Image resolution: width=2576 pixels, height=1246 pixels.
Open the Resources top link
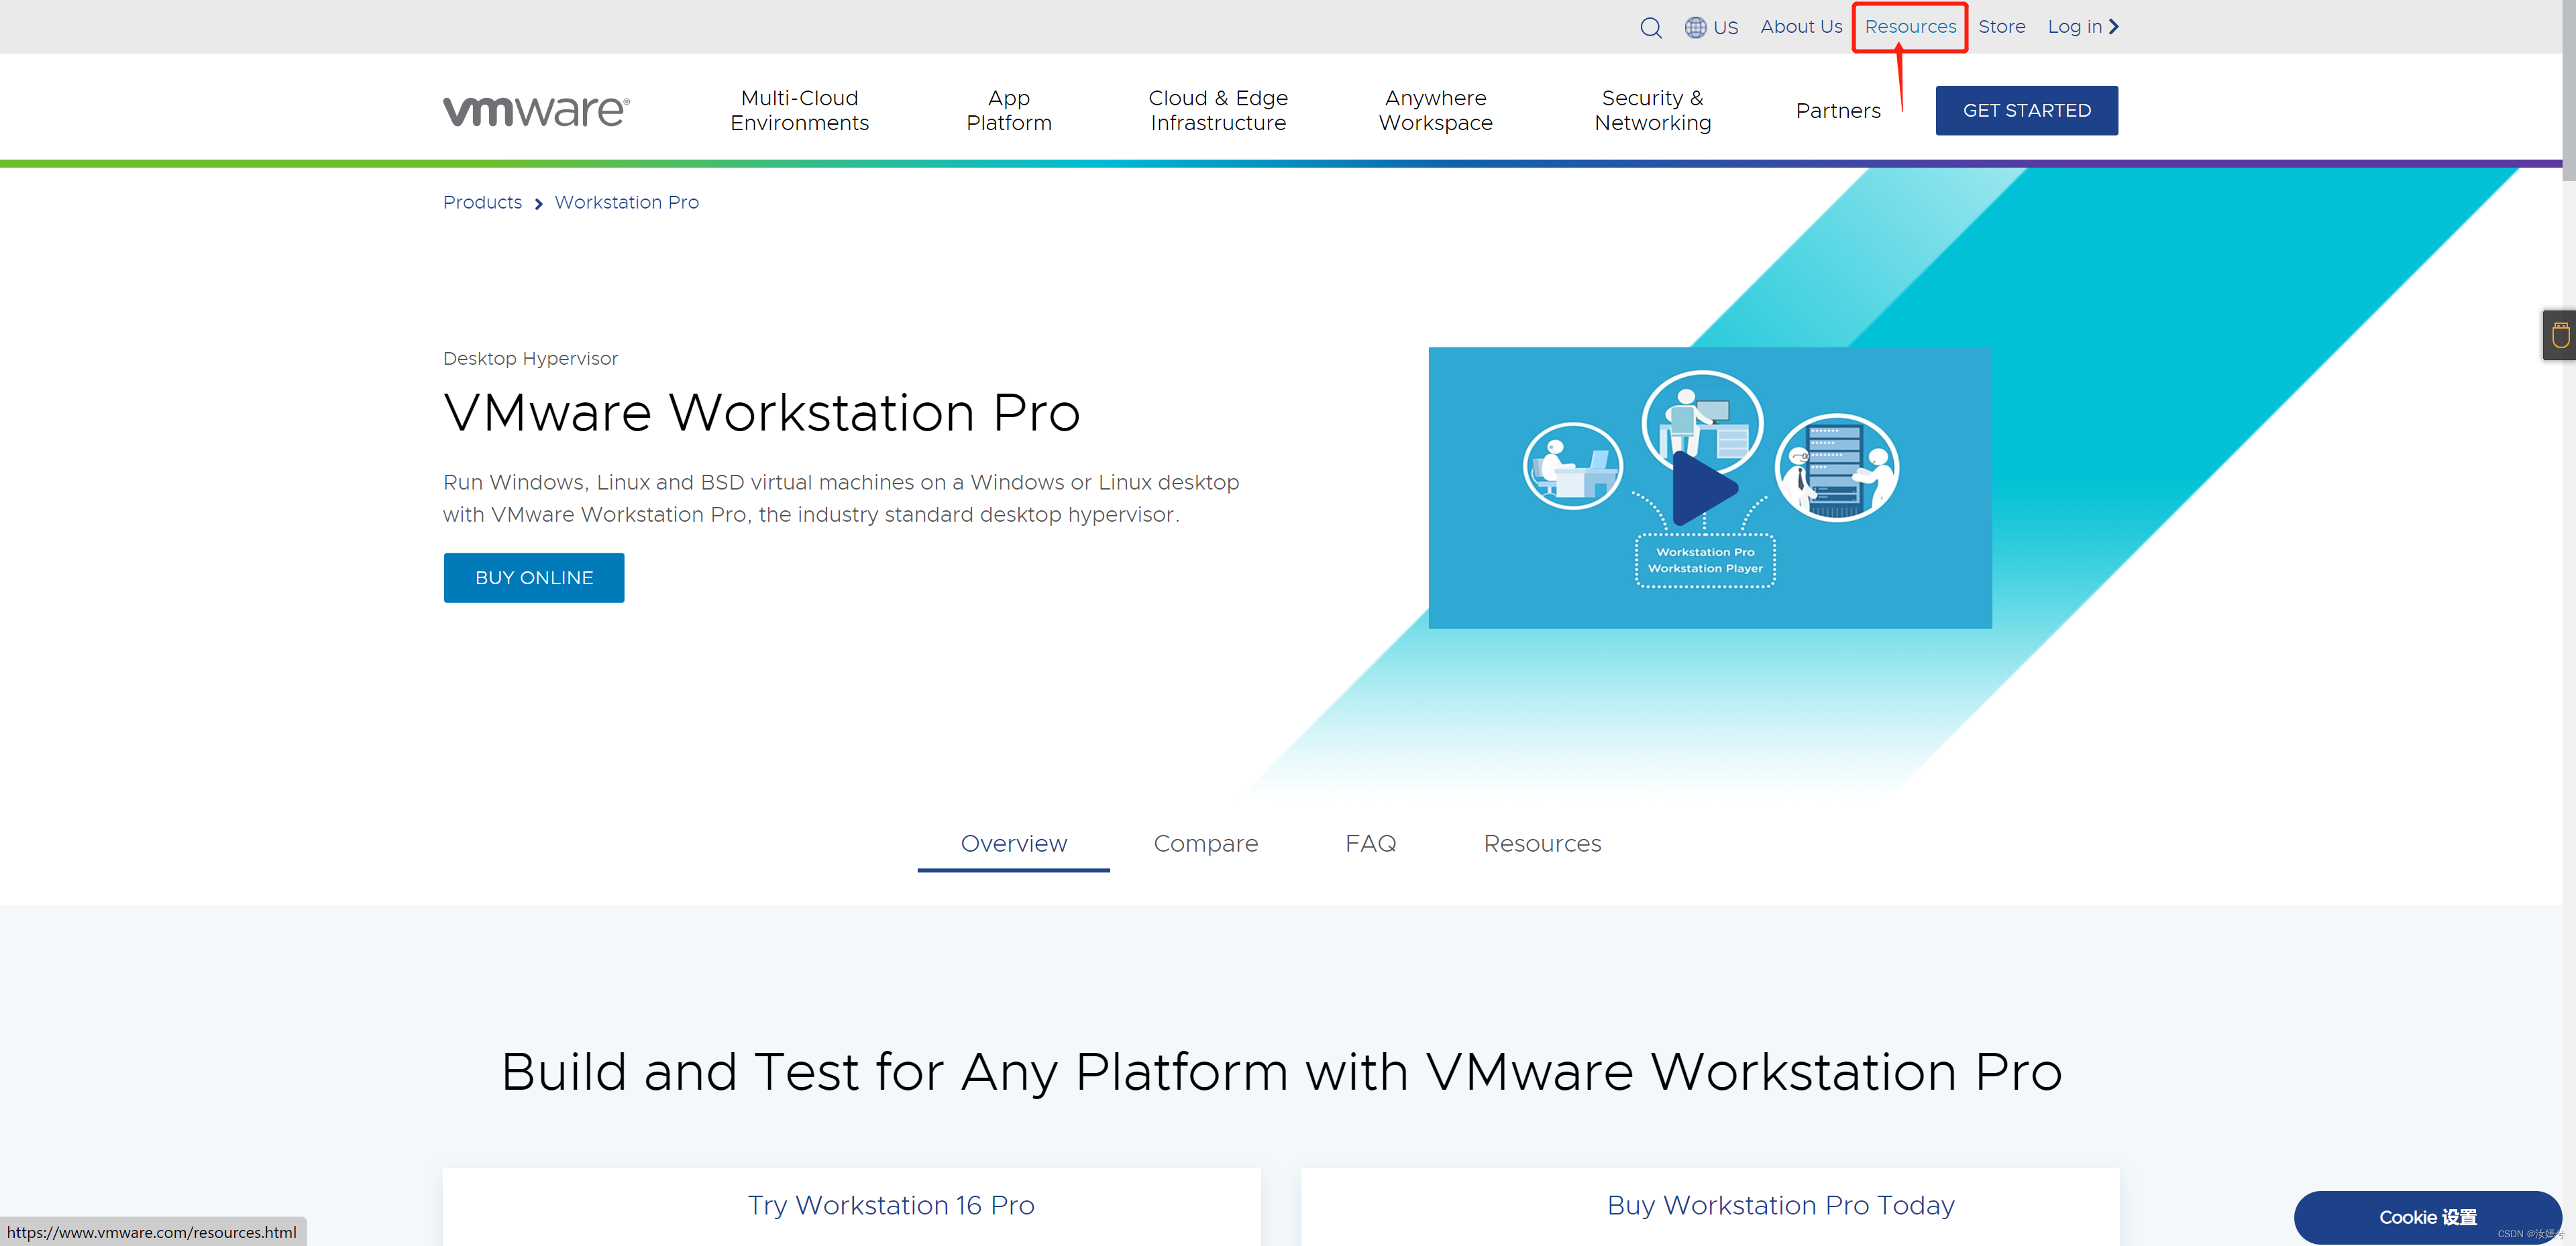1910,27
